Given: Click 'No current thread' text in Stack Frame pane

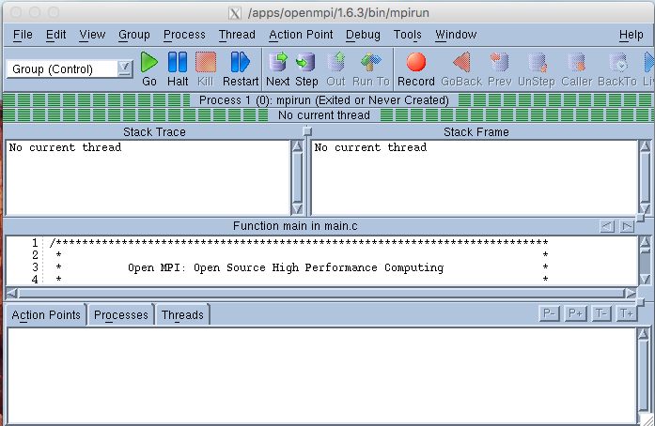Looking at the screenshot, I should coord(370,147).
